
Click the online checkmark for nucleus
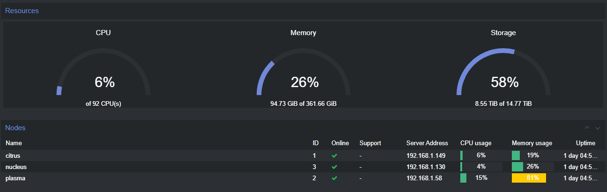point(334,167)
